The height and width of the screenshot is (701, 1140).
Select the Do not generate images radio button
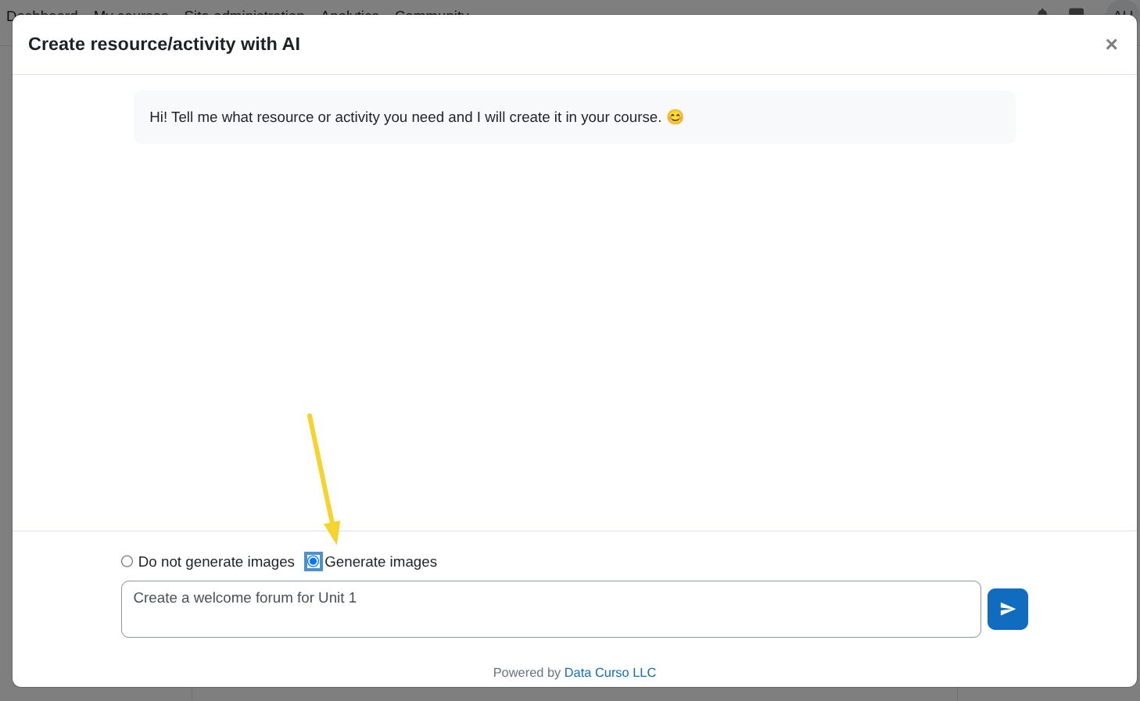(127, 561)
